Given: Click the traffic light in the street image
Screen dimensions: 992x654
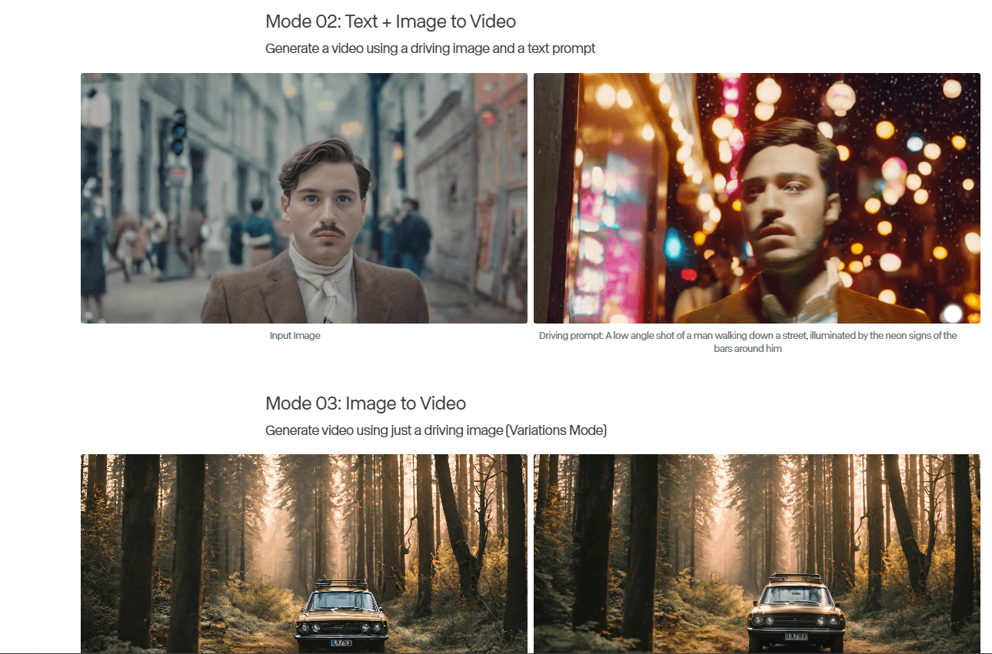Looking at the screenshot, I should pyautogui.click(x=179, y=131).
